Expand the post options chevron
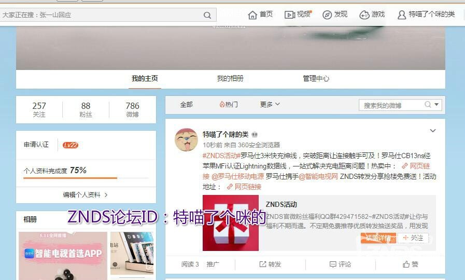This screenshot has width=465, height=280. pos(433,131)
